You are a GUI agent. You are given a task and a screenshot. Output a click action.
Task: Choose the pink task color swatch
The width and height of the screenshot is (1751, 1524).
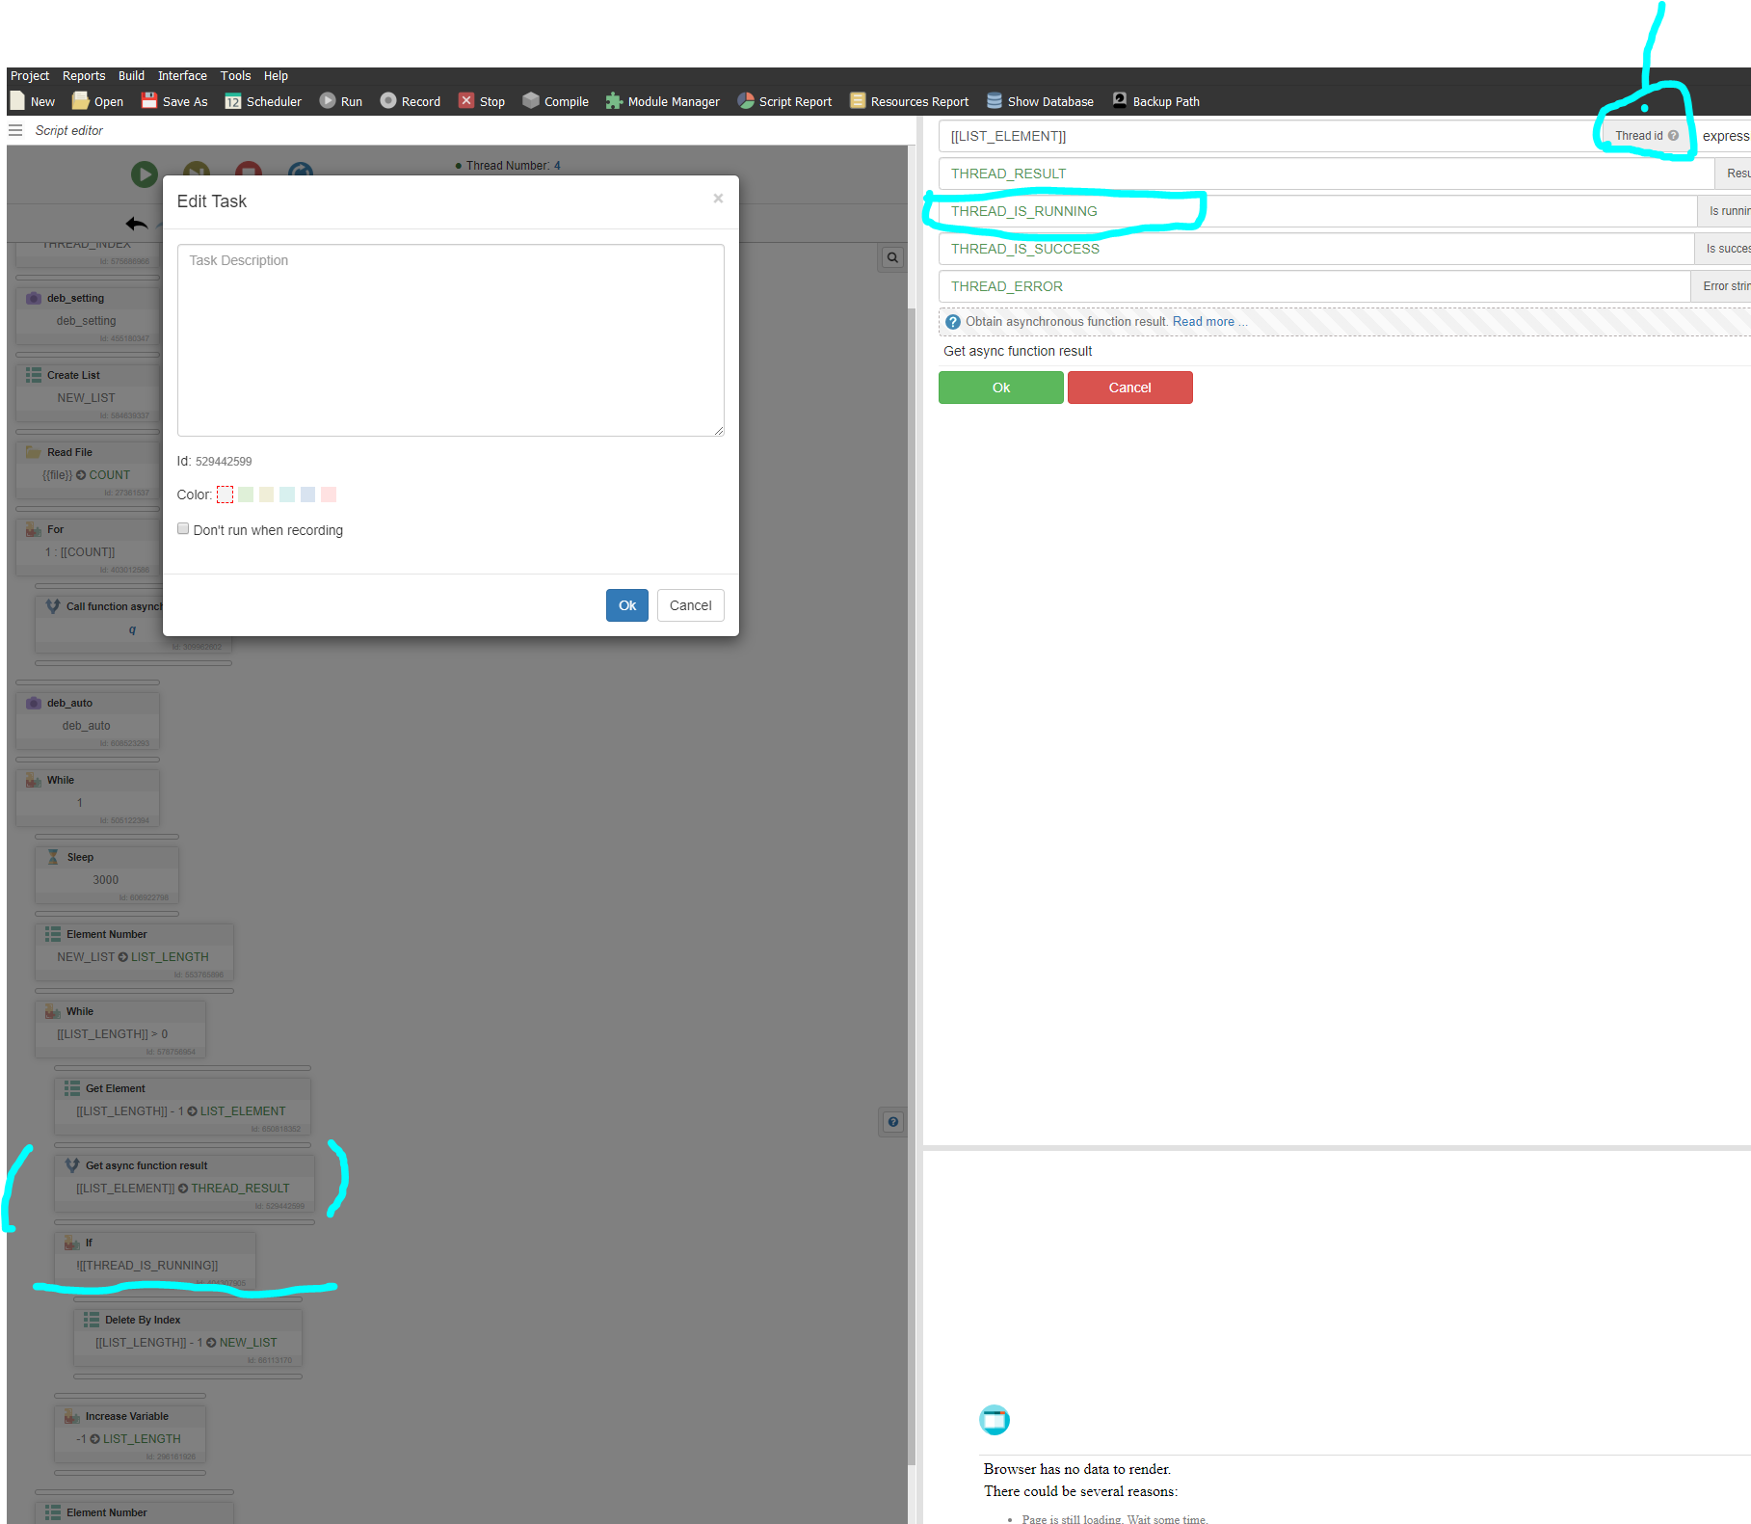coord(329,495)
